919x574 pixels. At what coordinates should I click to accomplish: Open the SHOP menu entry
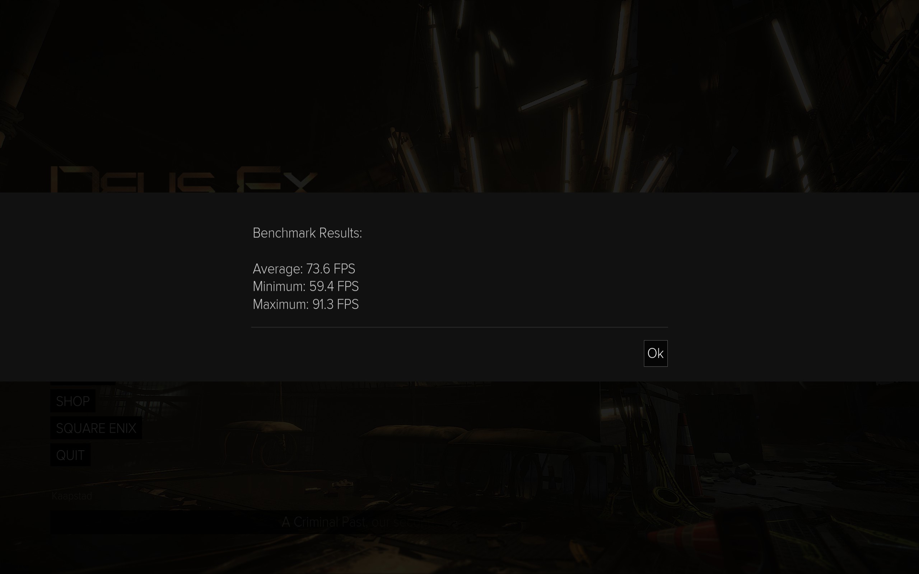(x=73, y=401)
